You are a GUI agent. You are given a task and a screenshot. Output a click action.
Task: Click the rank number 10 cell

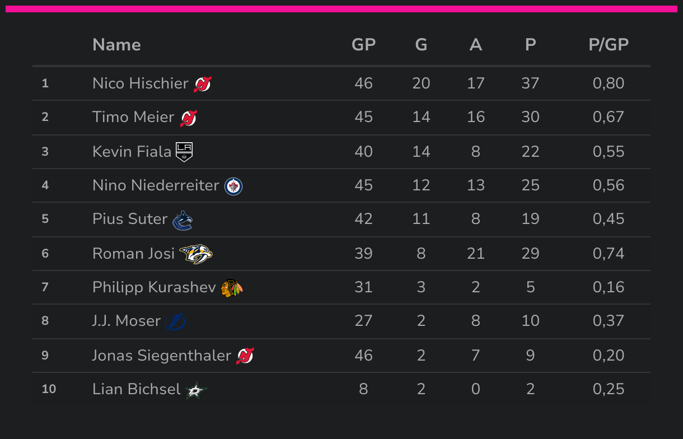pos(49,389)
